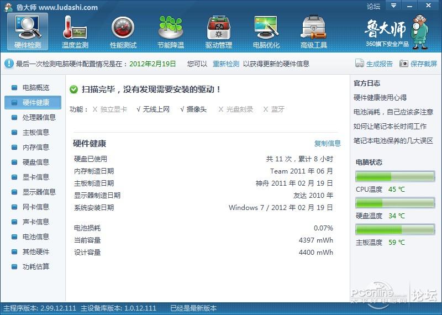
Task: Click the 已经是最新版本 status text
Action: click(193, 308)
